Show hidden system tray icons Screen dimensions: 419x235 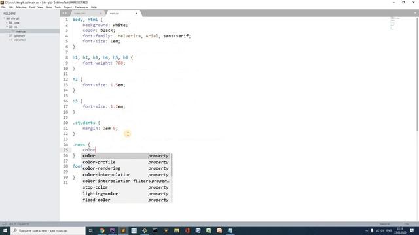tap(367, 230)
